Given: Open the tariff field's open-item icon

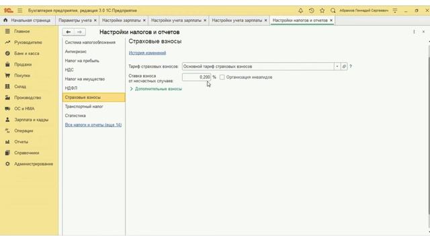Looking at the screenshot, I should 344,66.
